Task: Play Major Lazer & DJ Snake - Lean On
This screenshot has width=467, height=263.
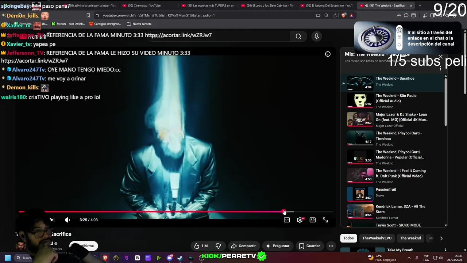Action: [392, 120]
